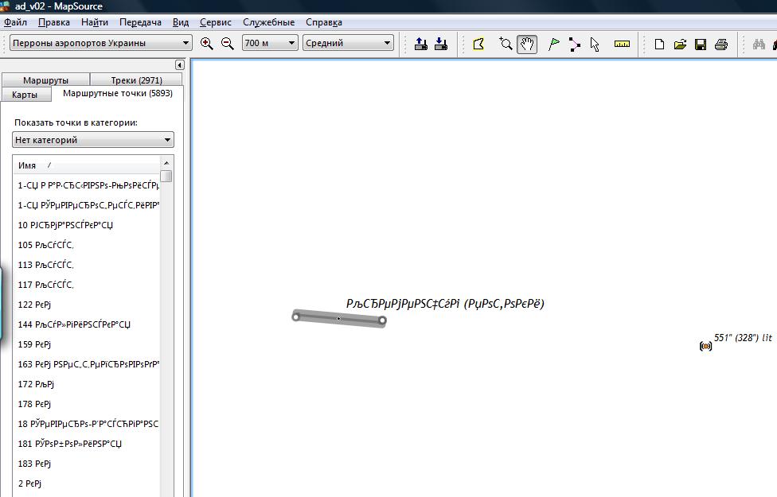777x497 pixels.
Task: Switch to the Треки (2971) tab
Action: 136,80
